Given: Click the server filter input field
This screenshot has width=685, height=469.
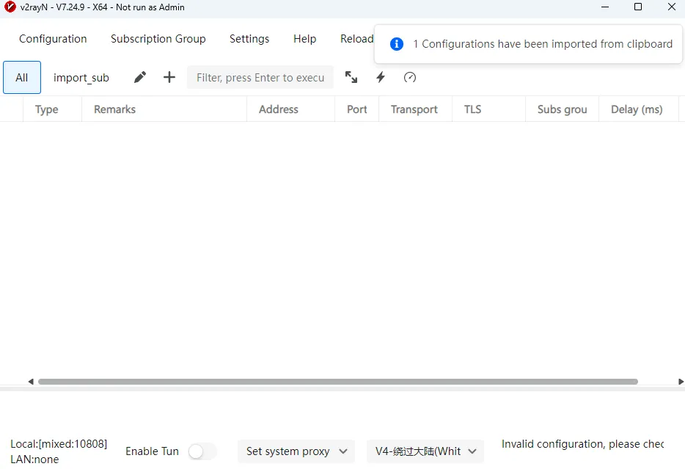Looking at the screenshot, I should 260,77.
